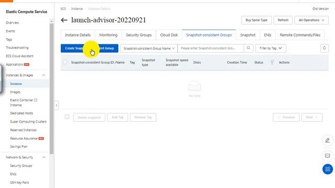The width and height of the screenshot is (335, 188).
Task: Click the Creation Time column header
Action: [x=237, y=63]
